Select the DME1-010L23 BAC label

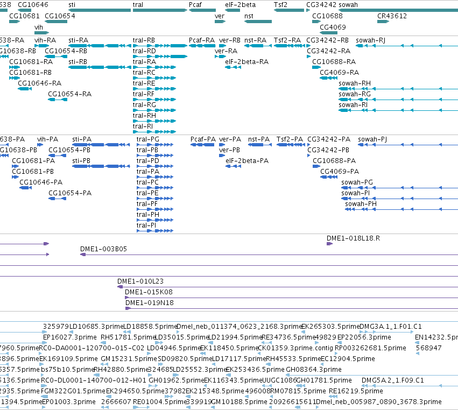[x=140, y=281]
